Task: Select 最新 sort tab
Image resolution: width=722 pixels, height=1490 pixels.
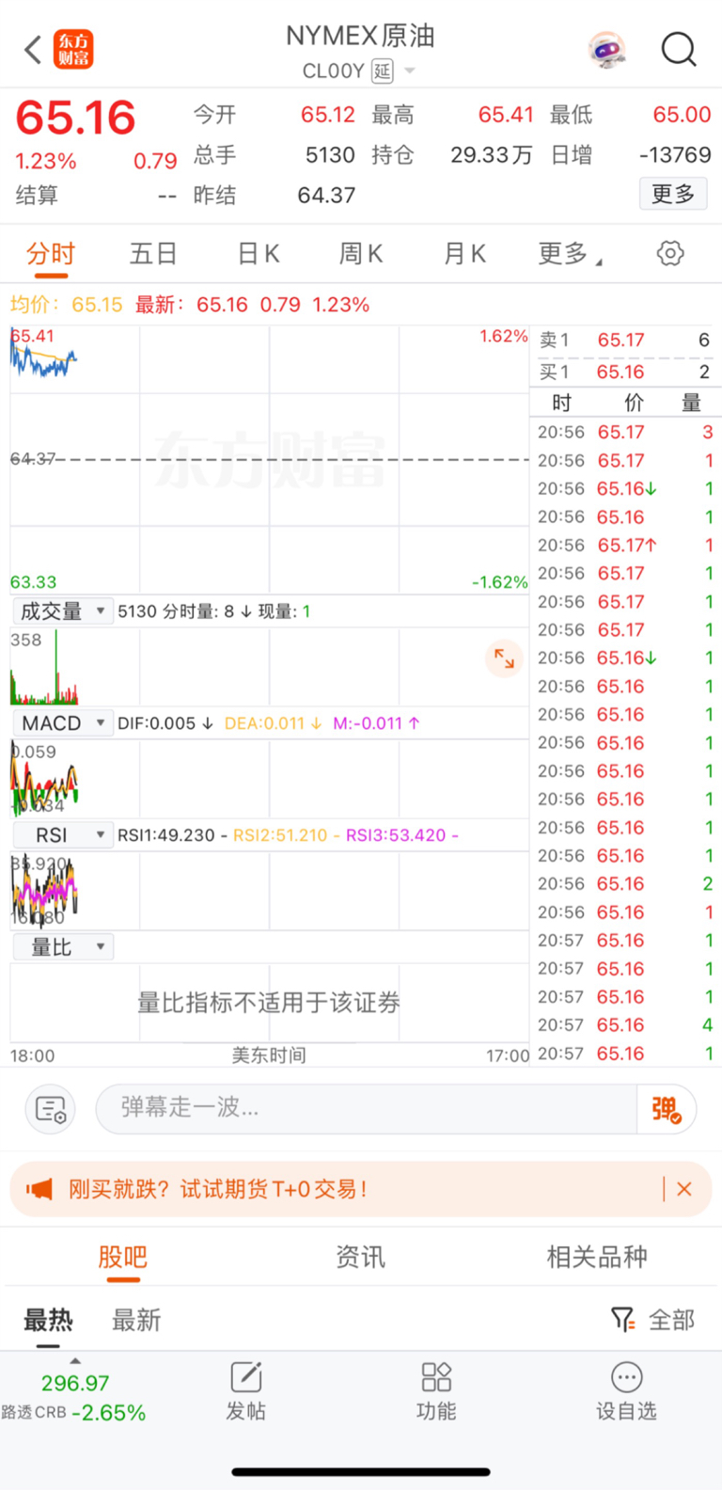Action: 136,1321
